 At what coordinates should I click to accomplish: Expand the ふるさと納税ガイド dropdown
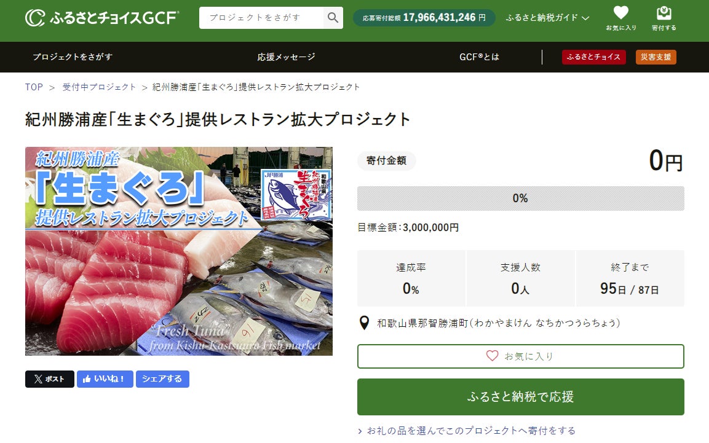click(x=547, y=18)
